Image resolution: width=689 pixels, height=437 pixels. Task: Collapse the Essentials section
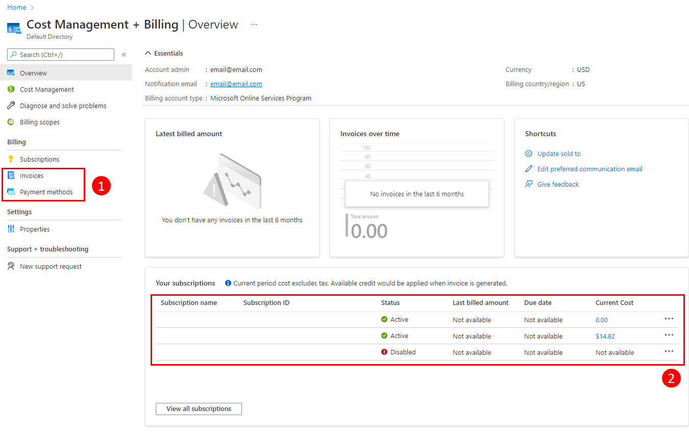148,53
